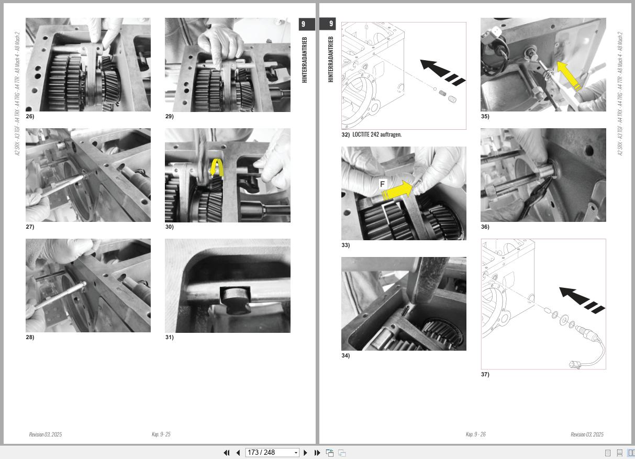Click the model list text in the right page margin
This screenshot has width=635, height=459.
[620, 93]
